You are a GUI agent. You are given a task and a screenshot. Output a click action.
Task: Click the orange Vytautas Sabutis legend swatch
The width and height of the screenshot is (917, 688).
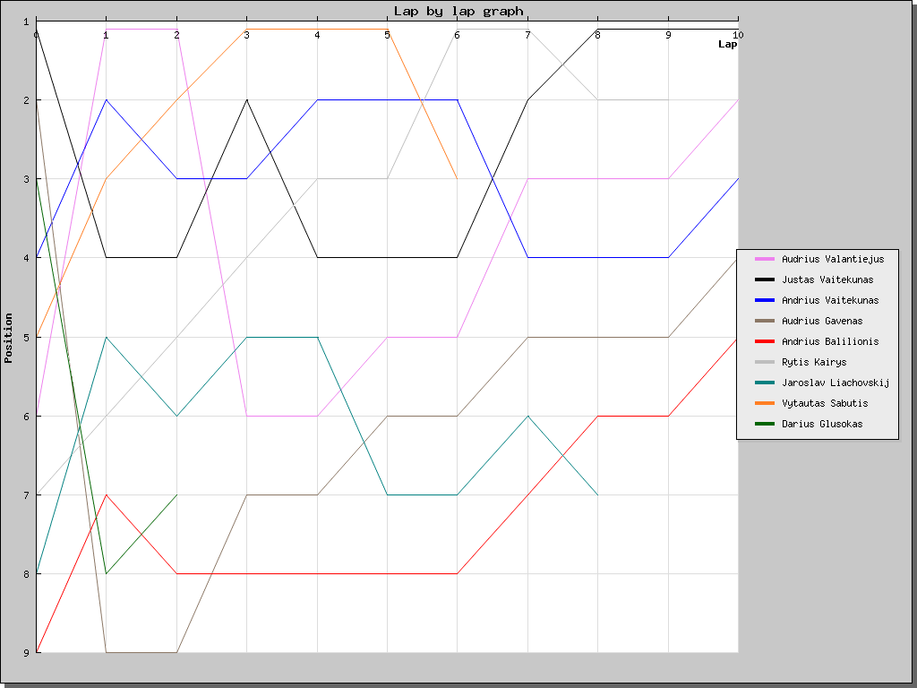click(765, 403)
